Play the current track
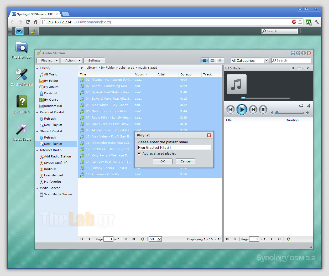Viewport: 329px width, 276px height. pos(242,109)
